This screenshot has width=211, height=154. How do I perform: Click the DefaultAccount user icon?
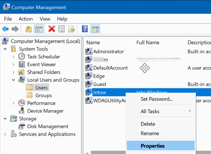tap(89, 68)
